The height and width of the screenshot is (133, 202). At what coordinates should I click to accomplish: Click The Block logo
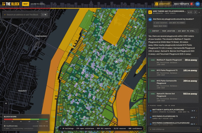click(11, 4)
